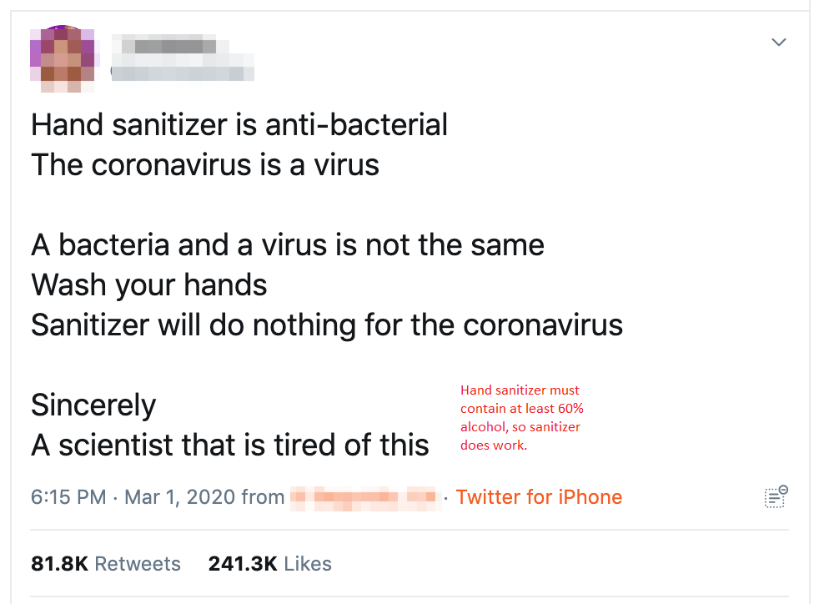Screen dimensions: 824x604
Task: Click 'Sanitizer will do nothing for the coronavirus'
Action: [x=327, y=325]
